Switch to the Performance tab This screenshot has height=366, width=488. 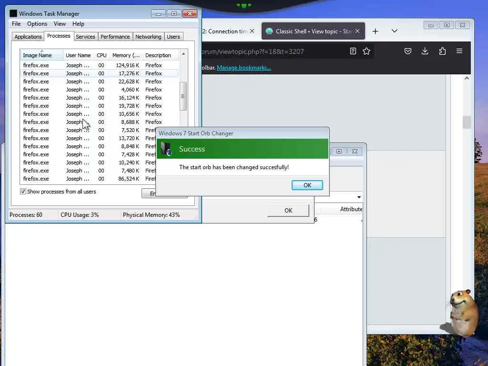[115, 37]
